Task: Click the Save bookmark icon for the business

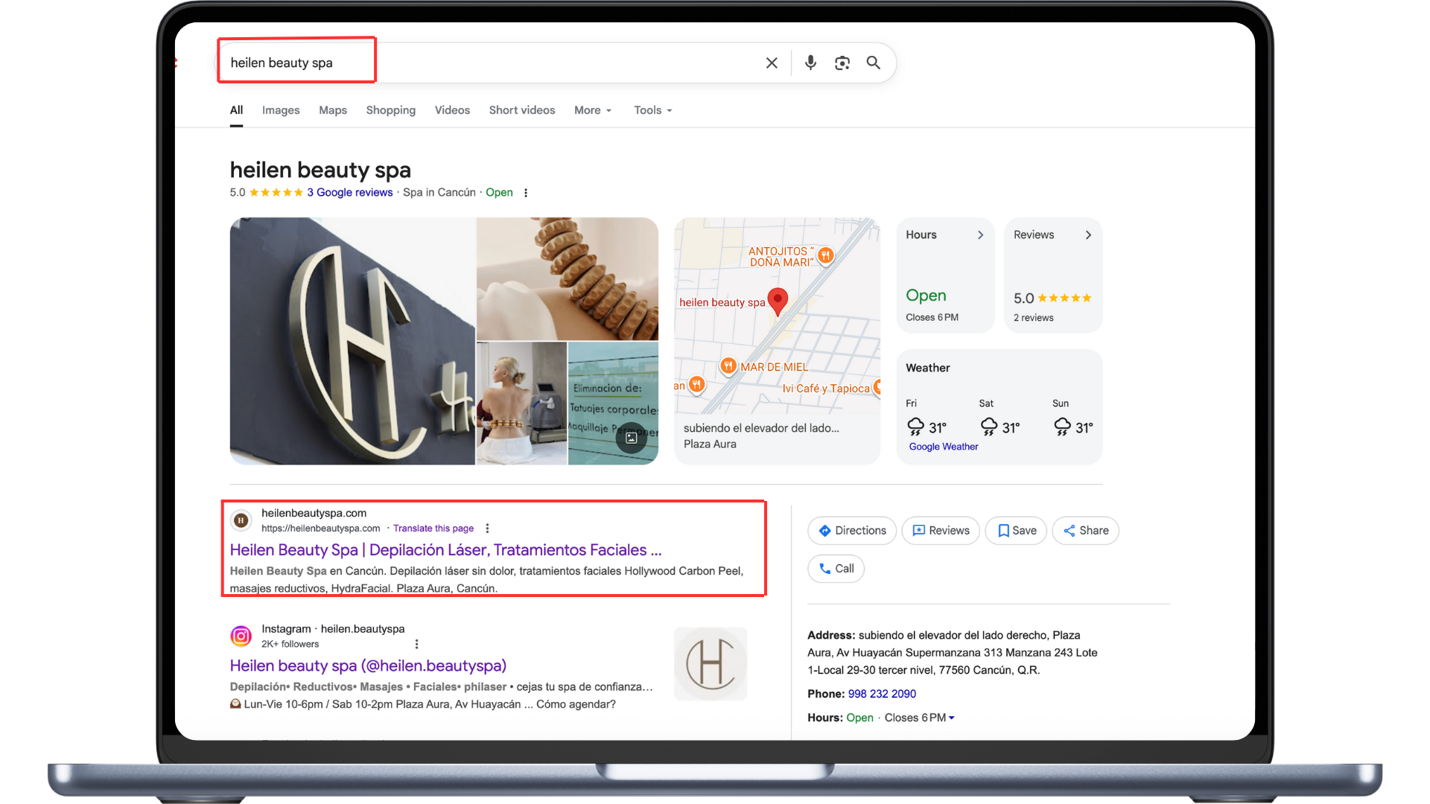Action: (1015, 530)
